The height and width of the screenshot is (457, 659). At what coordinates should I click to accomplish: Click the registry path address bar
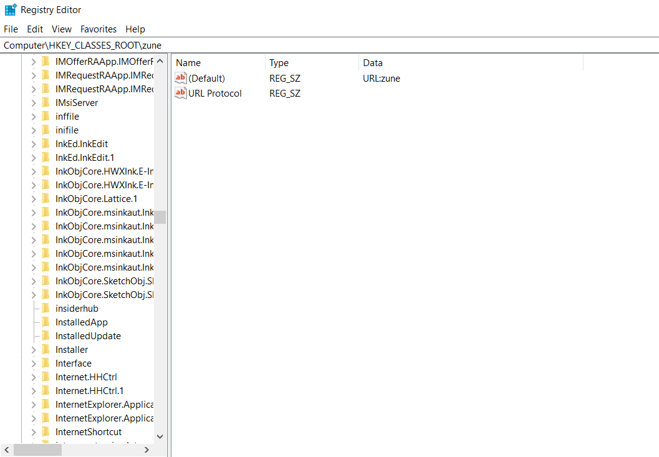click(x=329, y=46)
